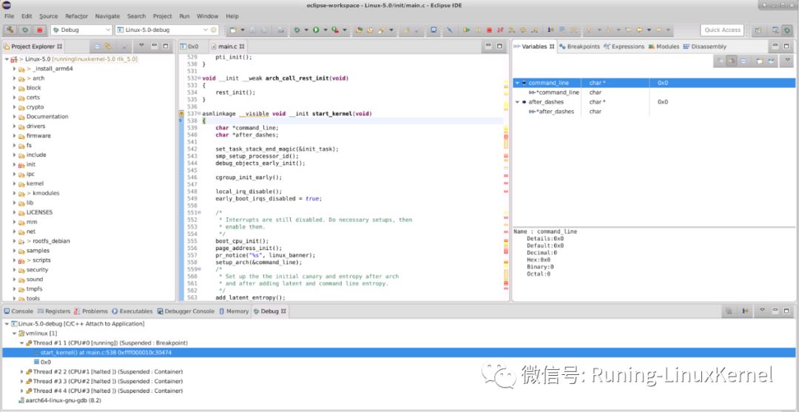Open the Disassembly tab

click(705, 47)
